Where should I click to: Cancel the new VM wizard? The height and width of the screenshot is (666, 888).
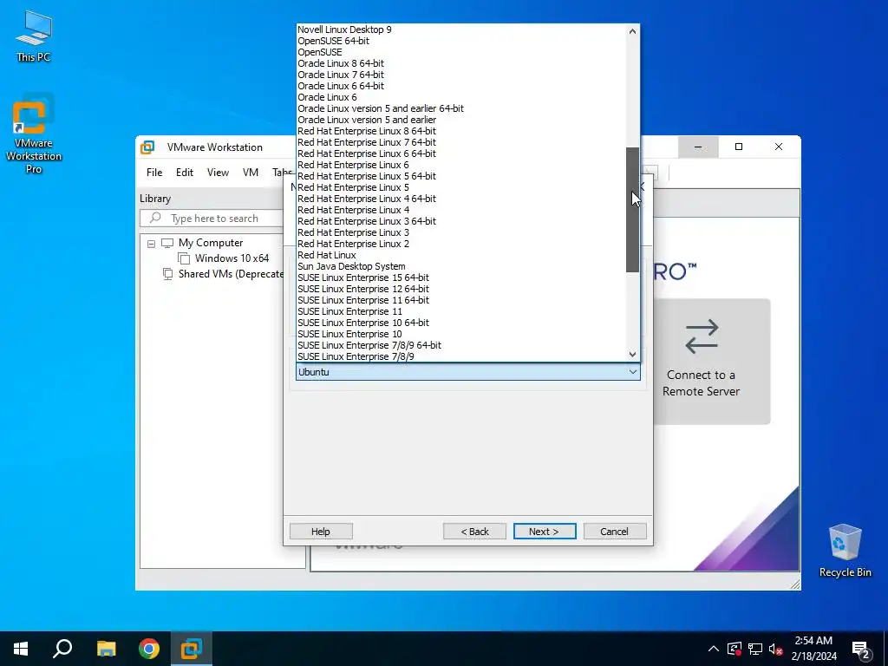(x=615, y=532)
